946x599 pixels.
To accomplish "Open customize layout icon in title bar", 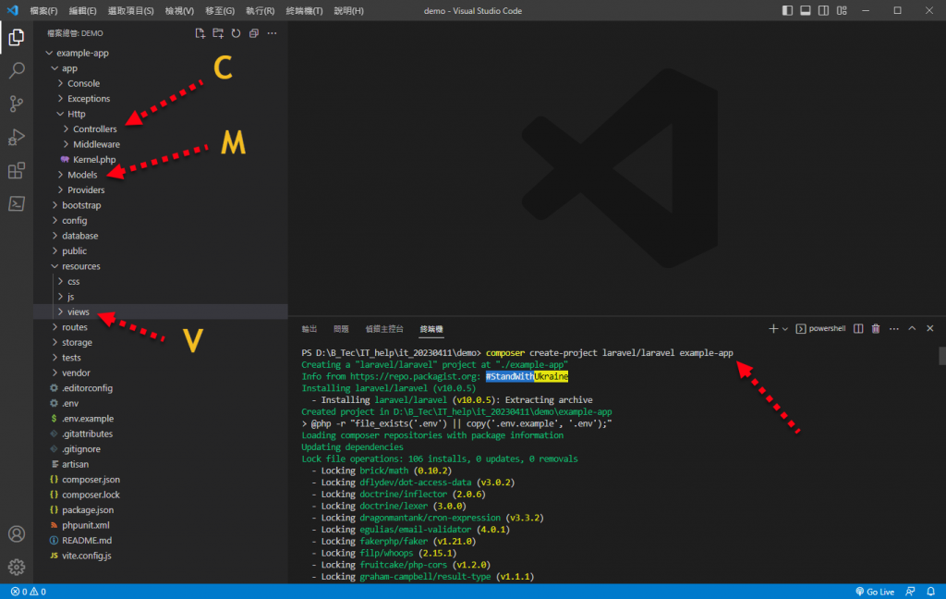I will [x=842, y=10].
